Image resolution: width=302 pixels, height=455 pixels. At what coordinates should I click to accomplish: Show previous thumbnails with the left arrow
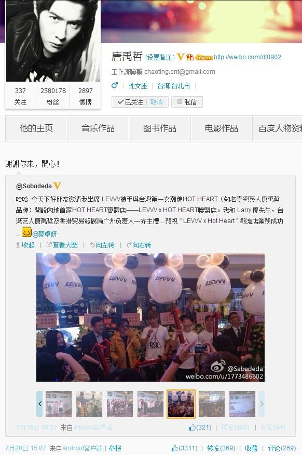pyautogui.click(x=39, y=404)
